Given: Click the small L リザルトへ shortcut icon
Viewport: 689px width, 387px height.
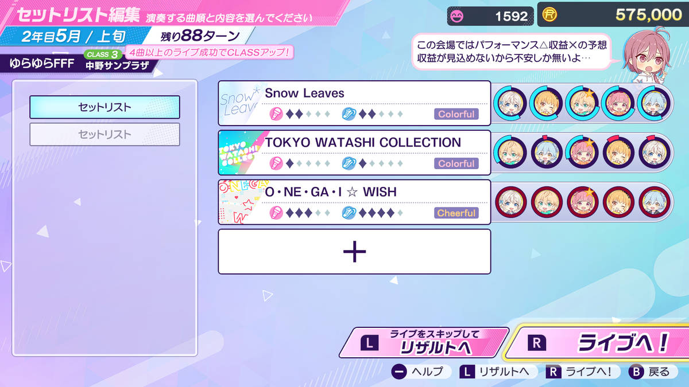Looking at the screenshot, I should coord(467,372).
